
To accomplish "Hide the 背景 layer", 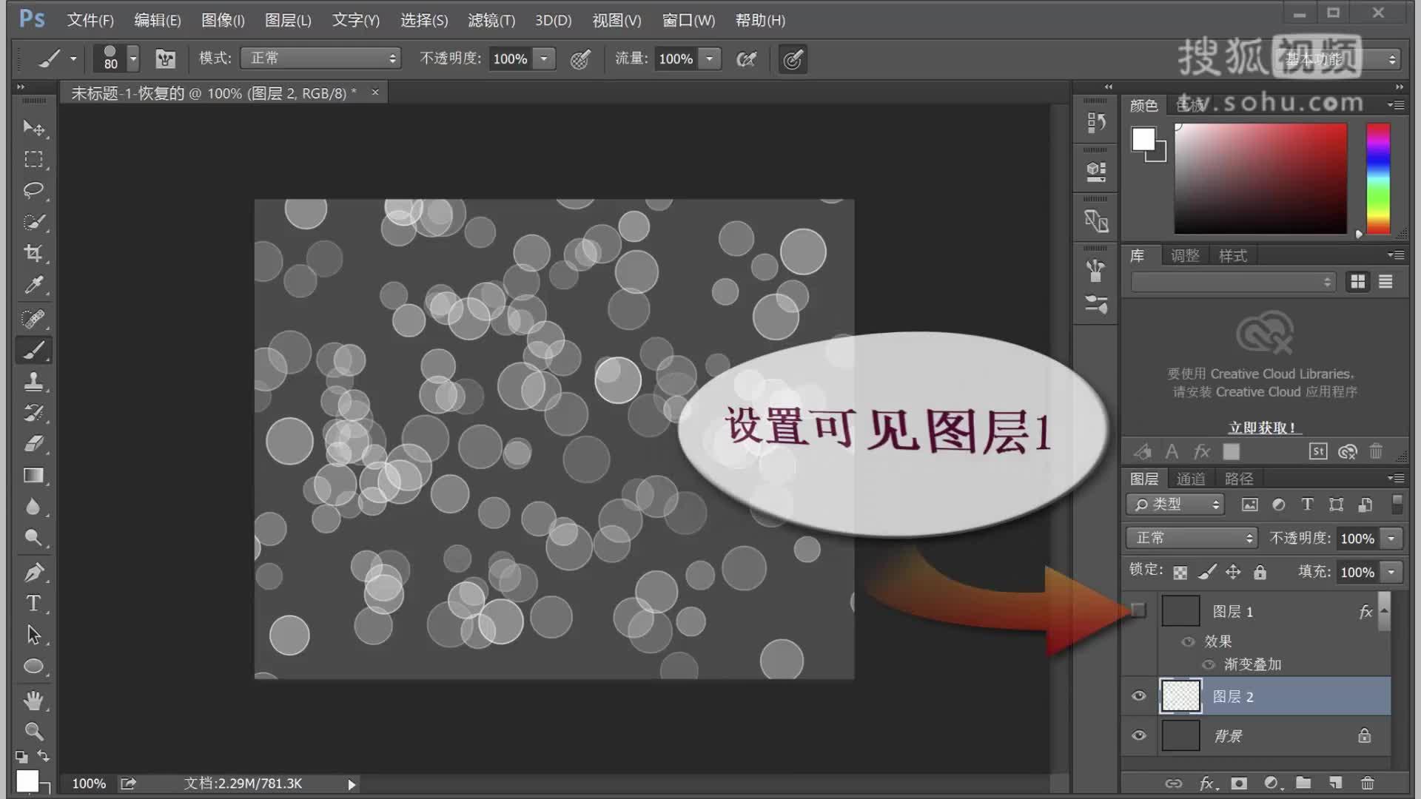I will [1139, 735].
